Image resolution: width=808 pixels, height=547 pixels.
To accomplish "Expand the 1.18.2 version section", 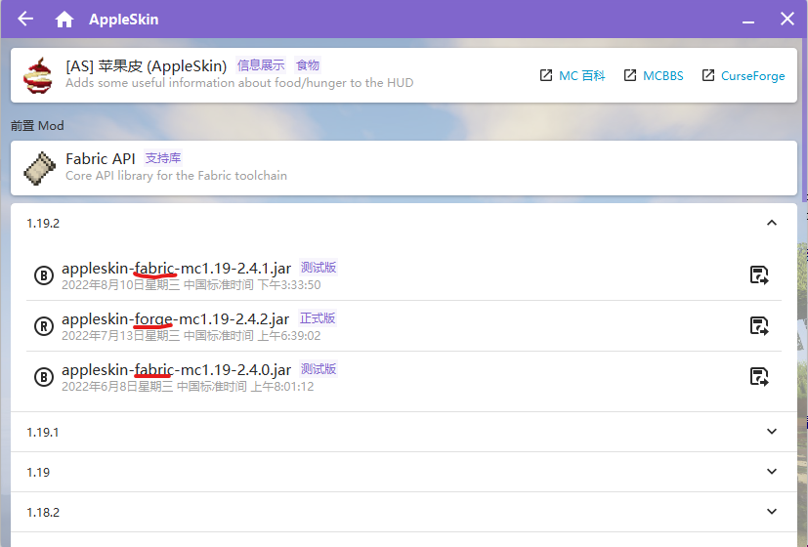I will [772, 512].
